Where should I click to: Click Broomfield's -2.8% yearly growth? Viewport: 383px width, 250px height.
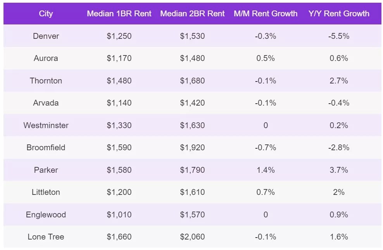click(x=339, y=148)
